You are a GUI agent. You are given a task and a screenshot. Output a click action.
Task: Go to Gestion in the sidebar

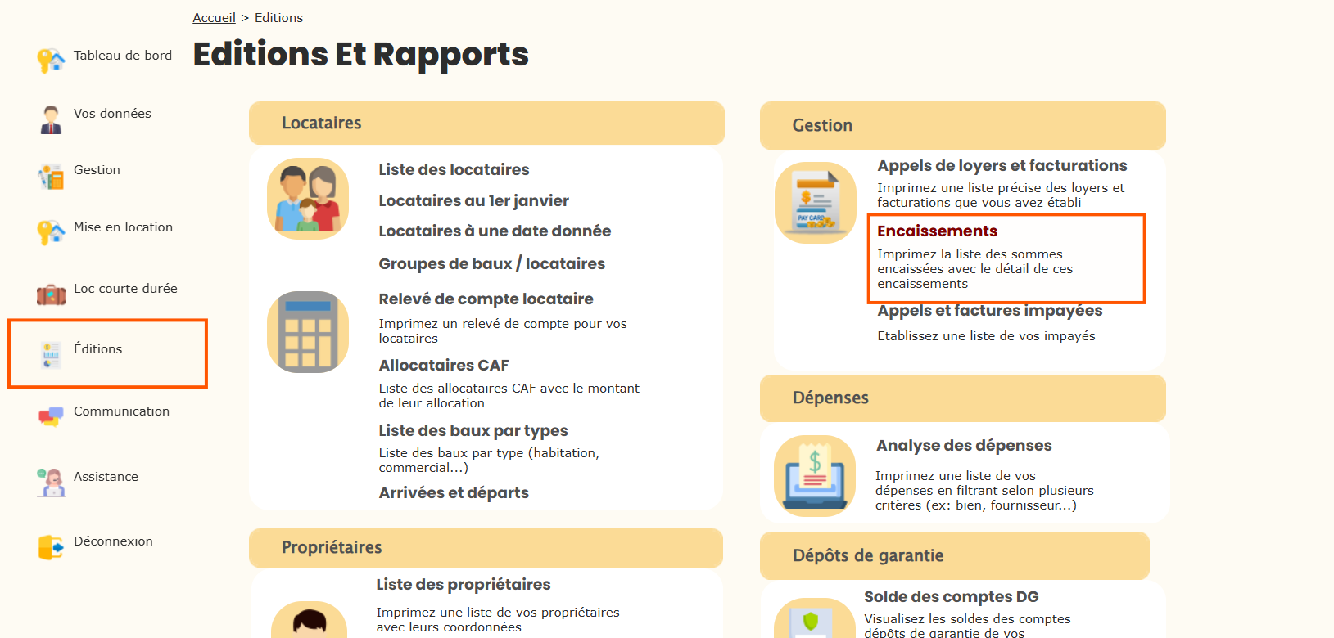tap(97, 170)
